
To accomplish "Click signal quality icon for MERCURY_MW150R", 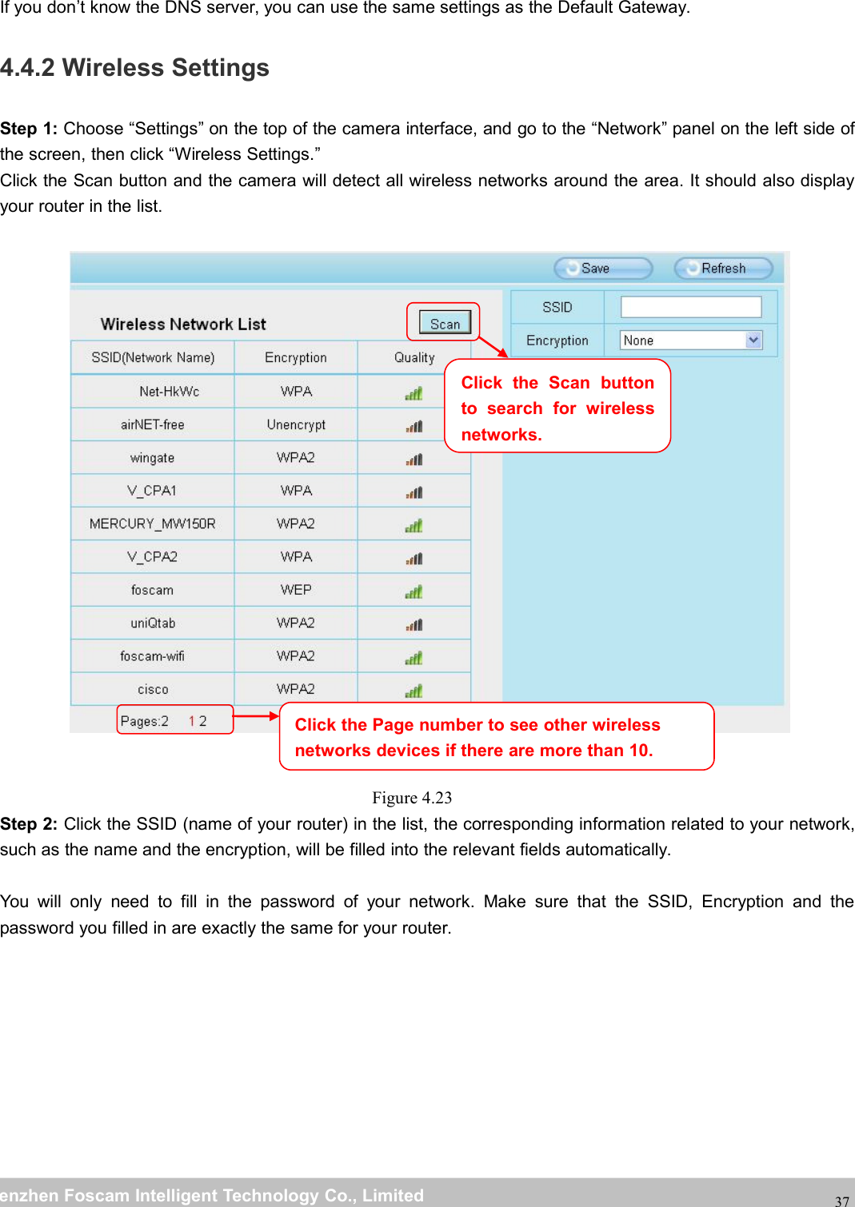I will point(414,525).
